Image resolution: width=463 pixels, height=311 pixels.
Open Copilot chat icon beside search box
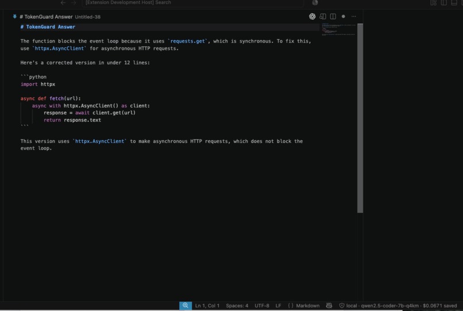(315, 3)
